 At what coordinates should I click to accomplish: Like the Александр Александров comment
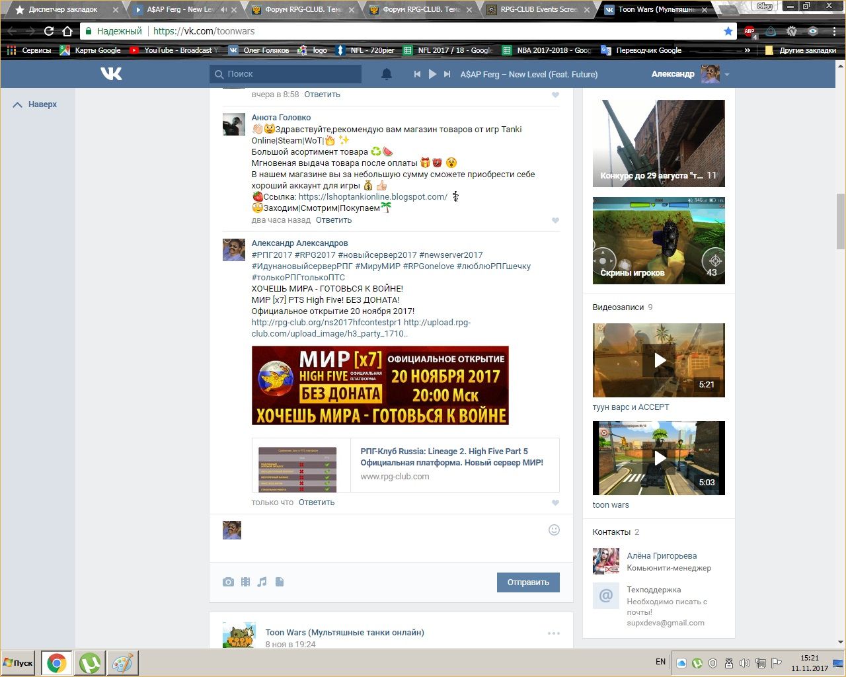tap(555, 503)
